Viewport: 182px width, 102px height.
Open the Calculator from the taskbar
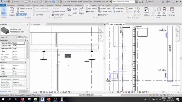62,99
